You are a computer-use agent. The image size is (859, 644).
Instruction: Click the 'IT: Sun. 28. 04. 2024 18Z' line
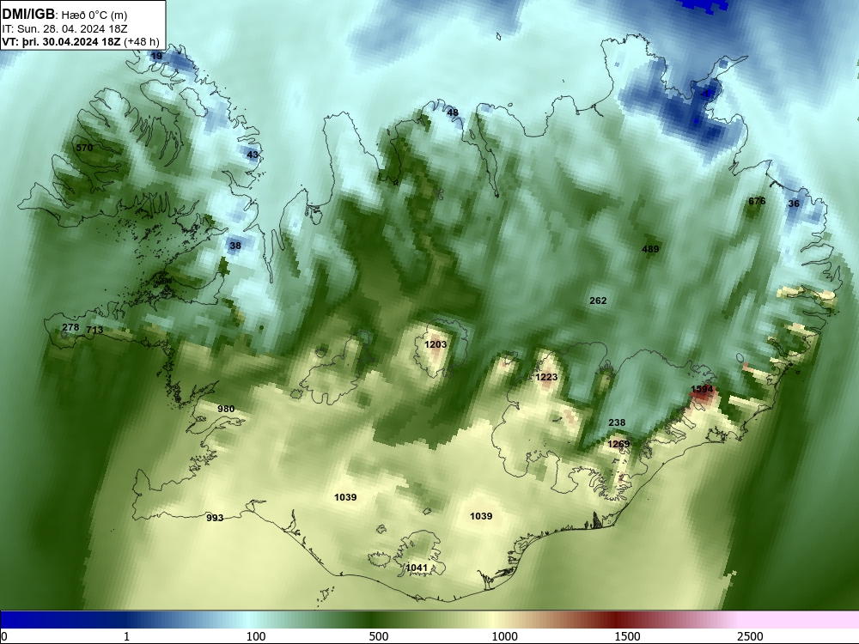64,28
